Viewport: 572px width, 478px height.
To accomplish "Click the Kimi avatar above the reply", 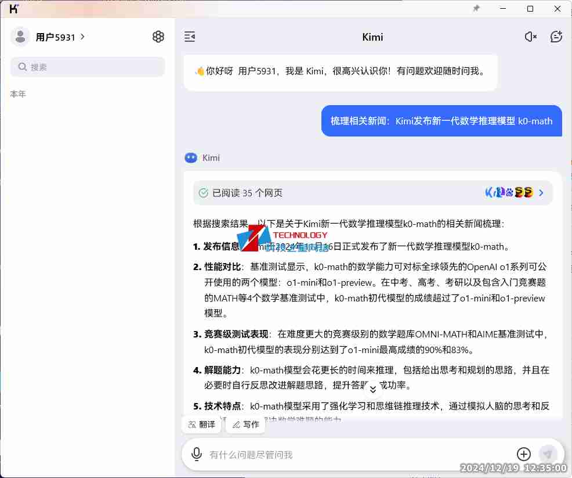I will 191,157.
